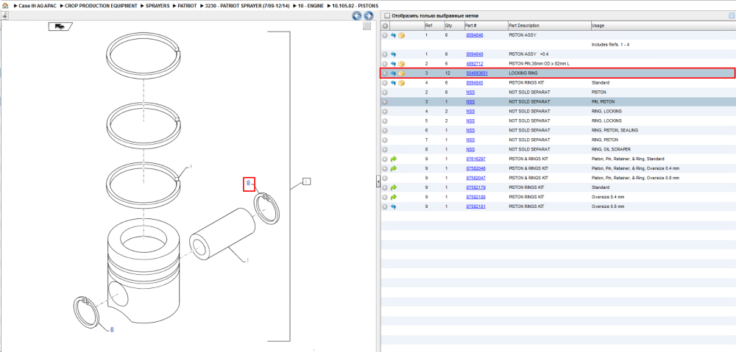Click the box icon in LOCKING RING row

click(x=401, y=73)
